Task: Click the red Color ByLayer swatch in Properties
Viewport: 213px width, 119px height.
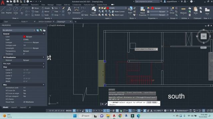Action: coord(24,37)
